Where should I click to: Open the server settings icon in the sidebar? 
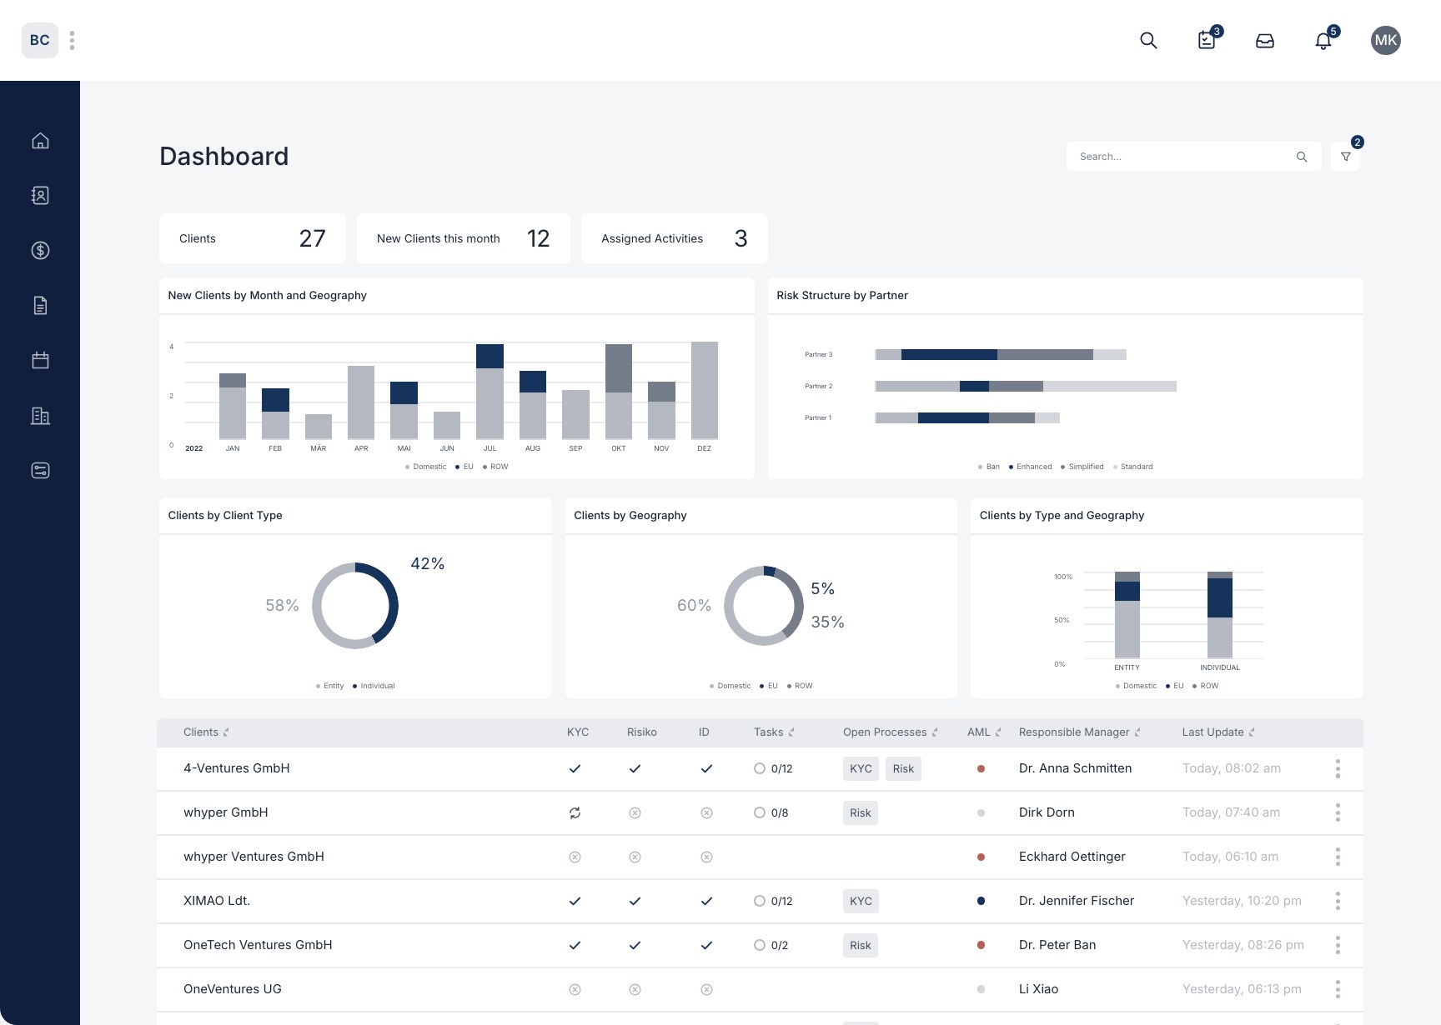(40, 470)
